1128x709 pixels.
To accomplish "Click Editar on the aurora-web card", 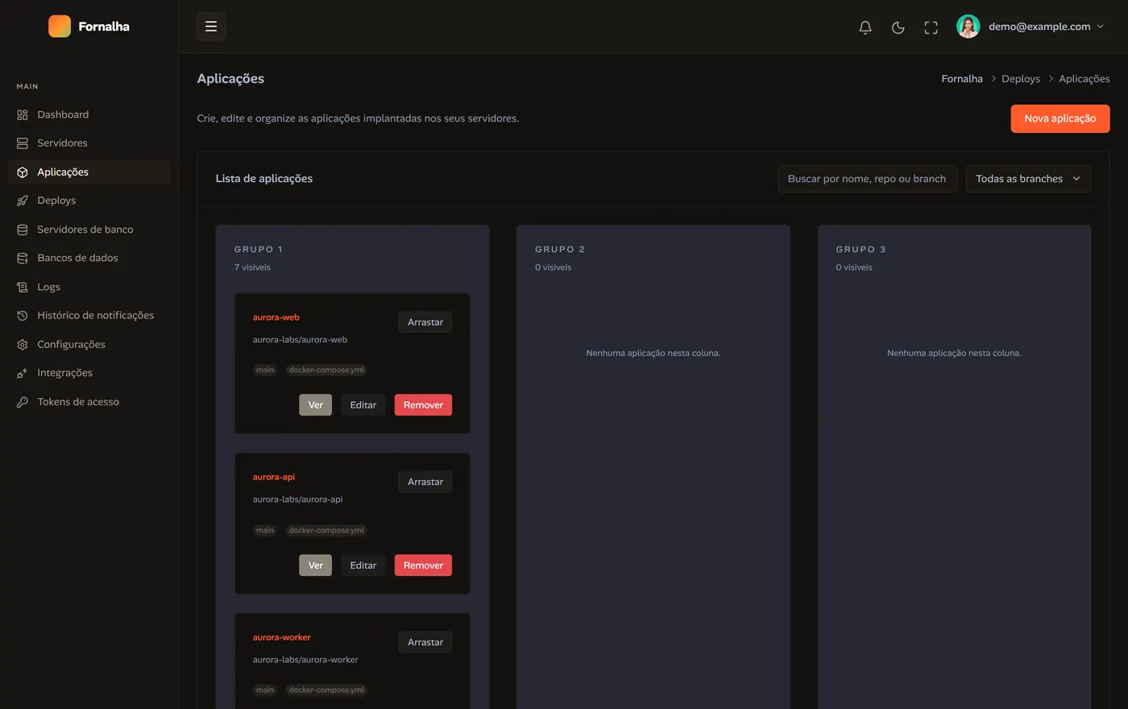I will pyautogui.click(x=363, y=405).
